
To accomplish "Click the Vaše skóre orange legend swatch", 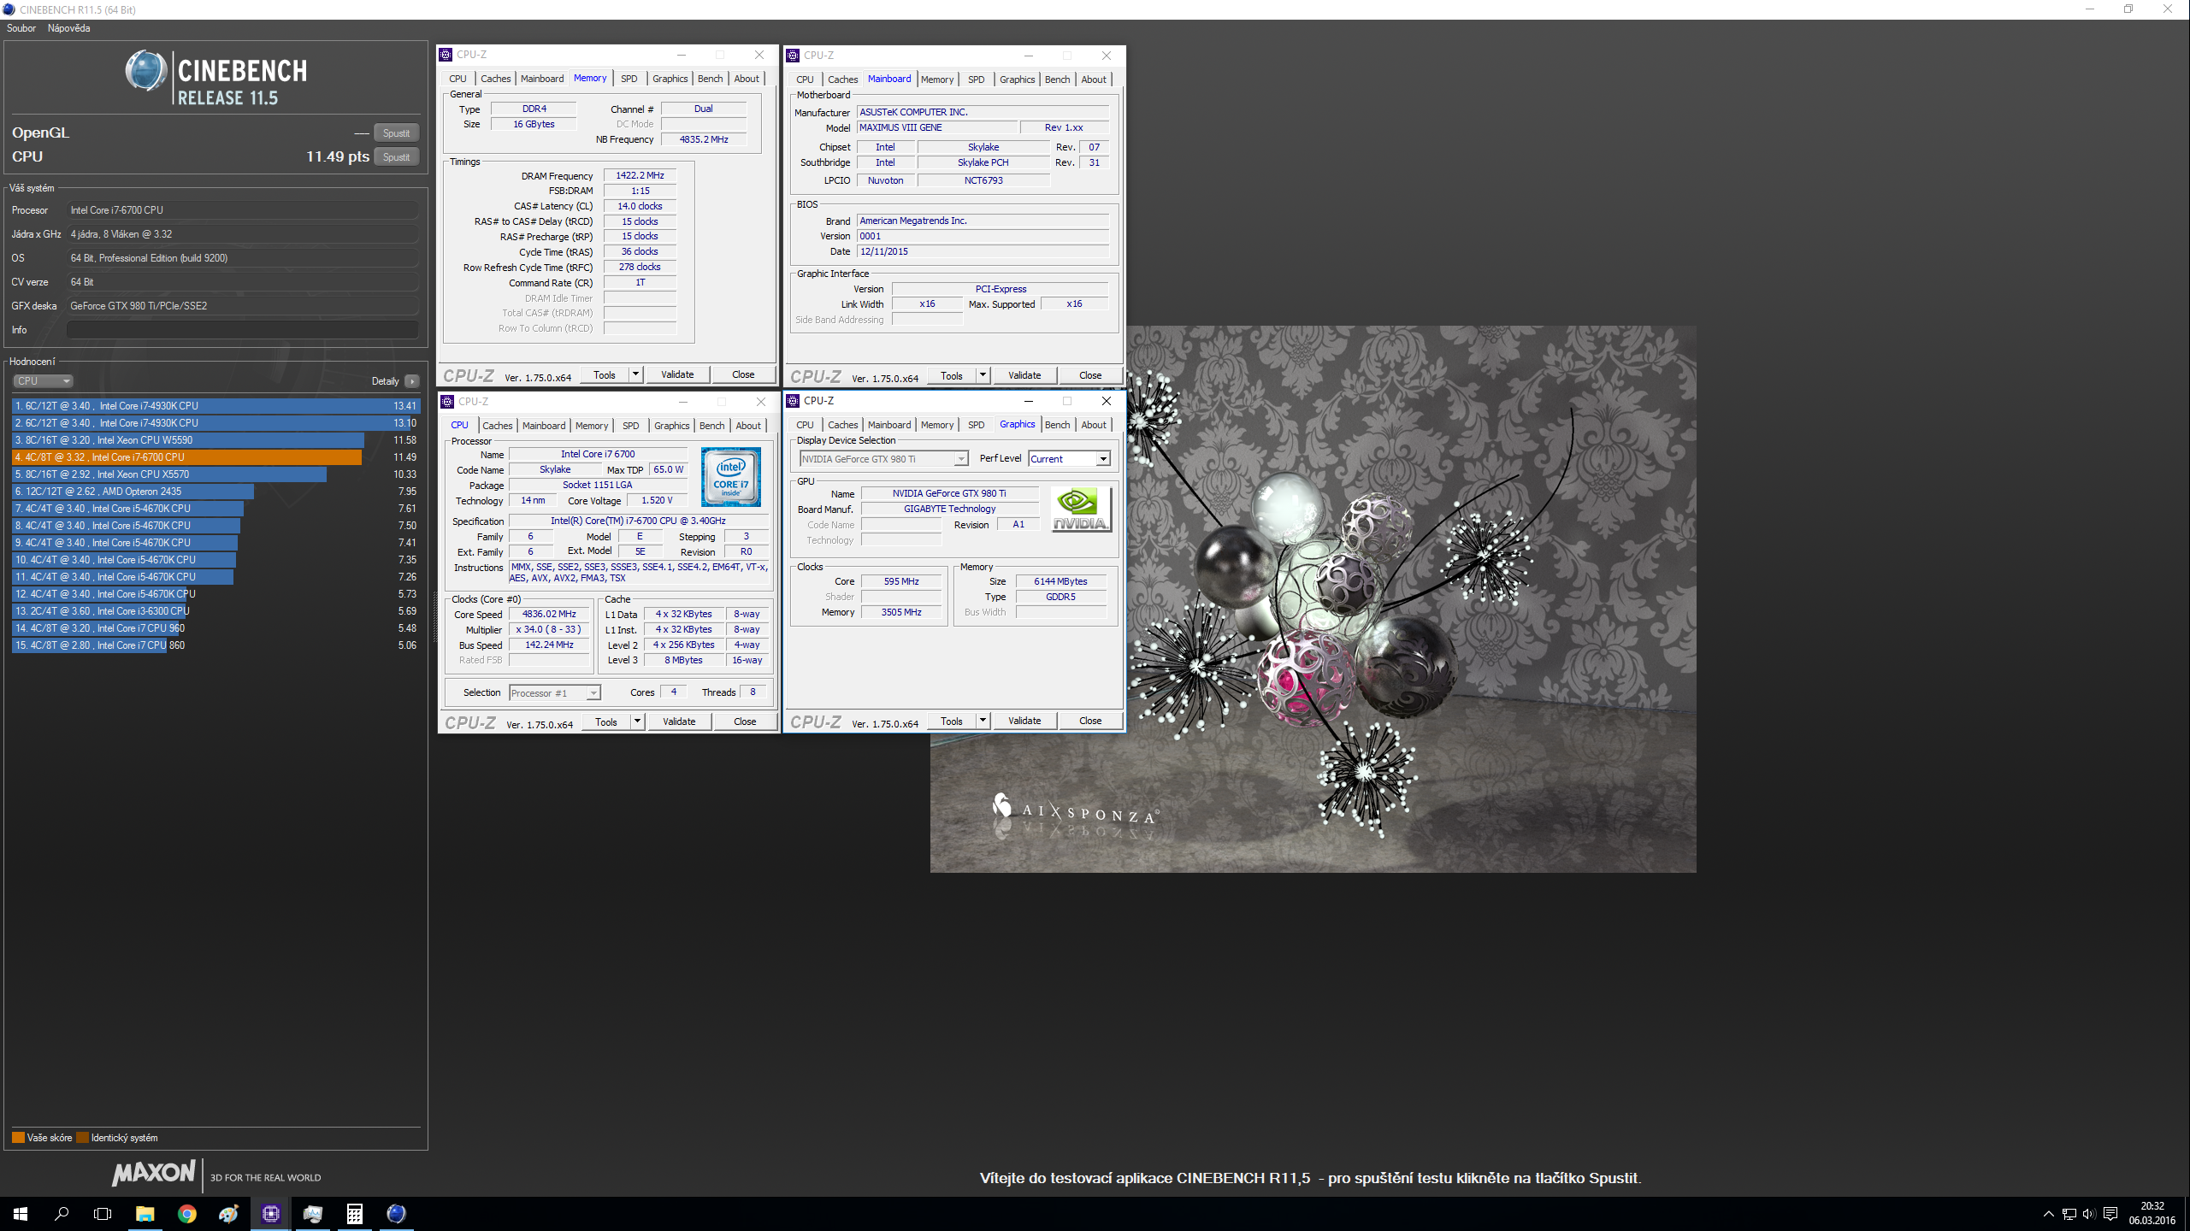I will 18,1138.
